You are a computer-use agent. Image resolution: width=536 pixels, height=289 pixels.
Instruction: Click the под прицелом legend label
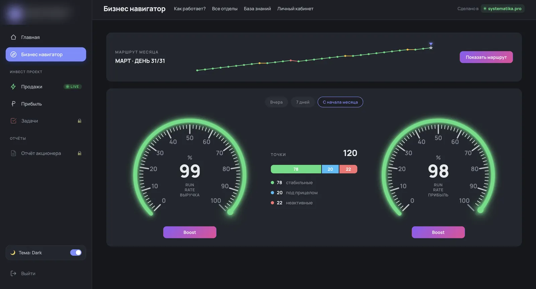tap(302, 193)
